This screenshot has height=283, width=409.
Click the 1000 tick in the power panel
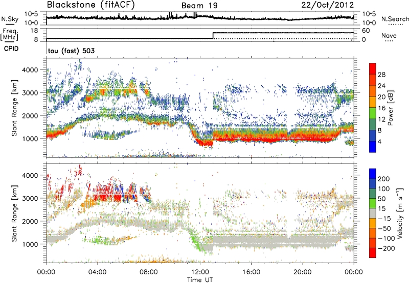tap(30, 138)
